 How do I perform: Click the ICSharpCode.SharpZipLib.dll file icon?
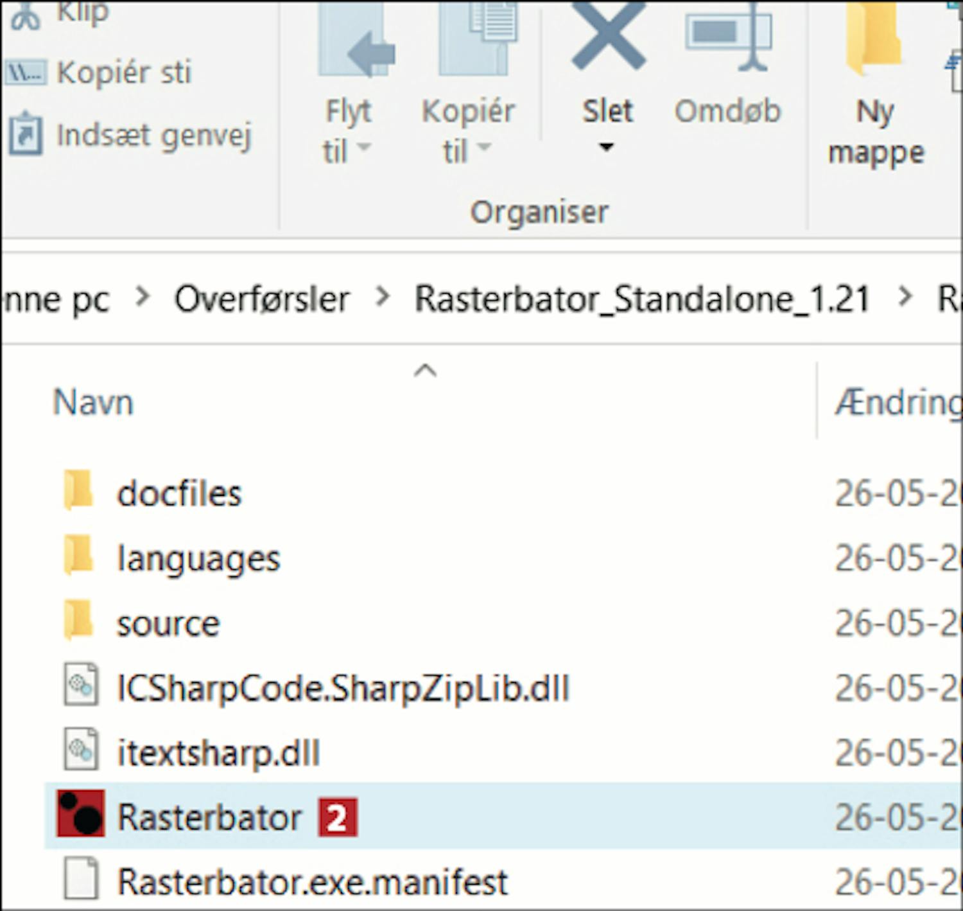(x=81, y=685)
